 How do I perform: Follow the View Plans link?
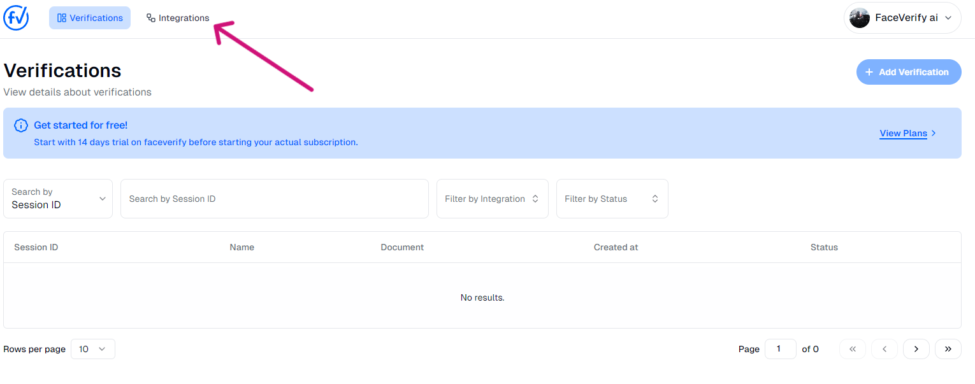point(903,133)
